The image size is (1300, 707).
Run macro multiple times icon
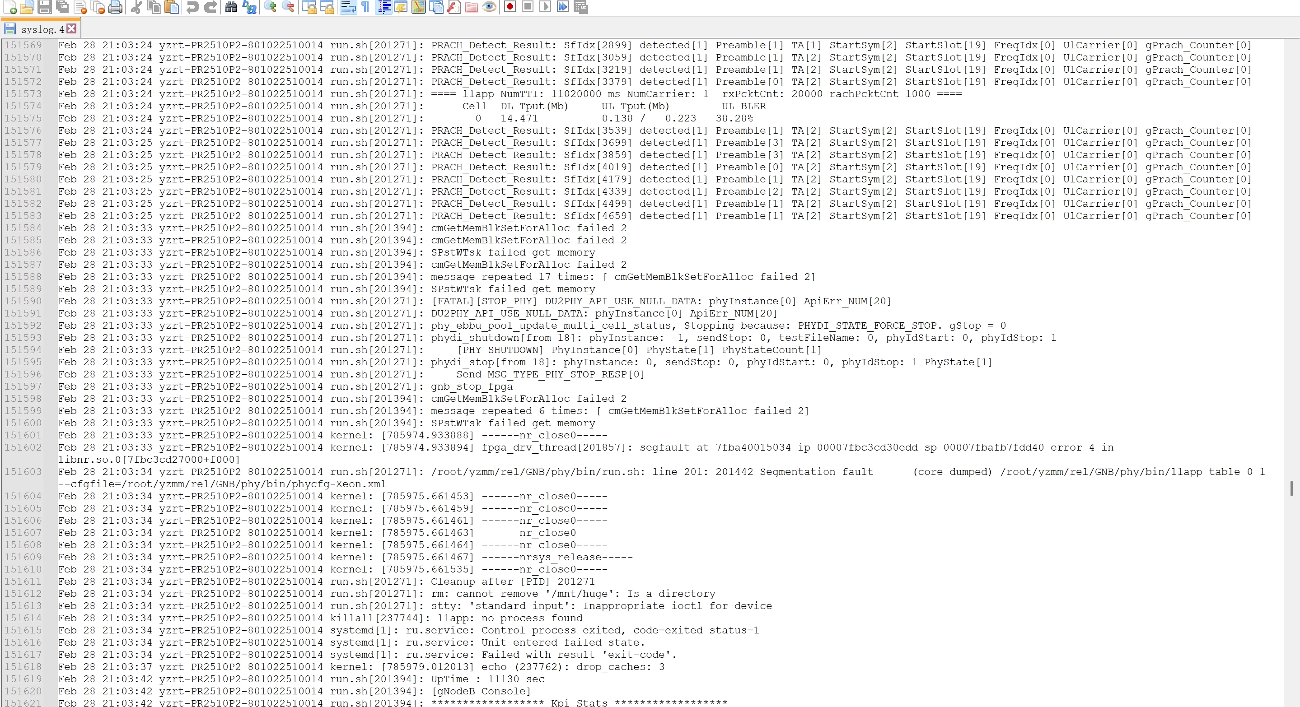563,7
